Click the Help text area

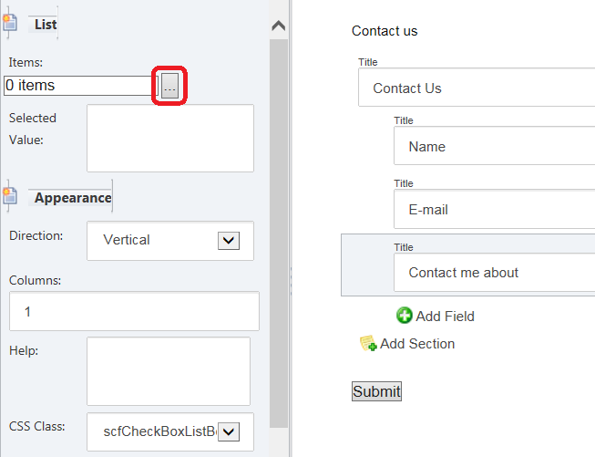click(169, 371)
